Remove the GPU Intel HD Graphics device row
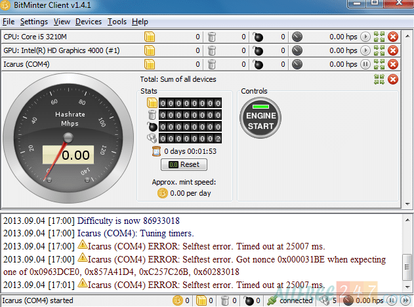 pos(393,50)
